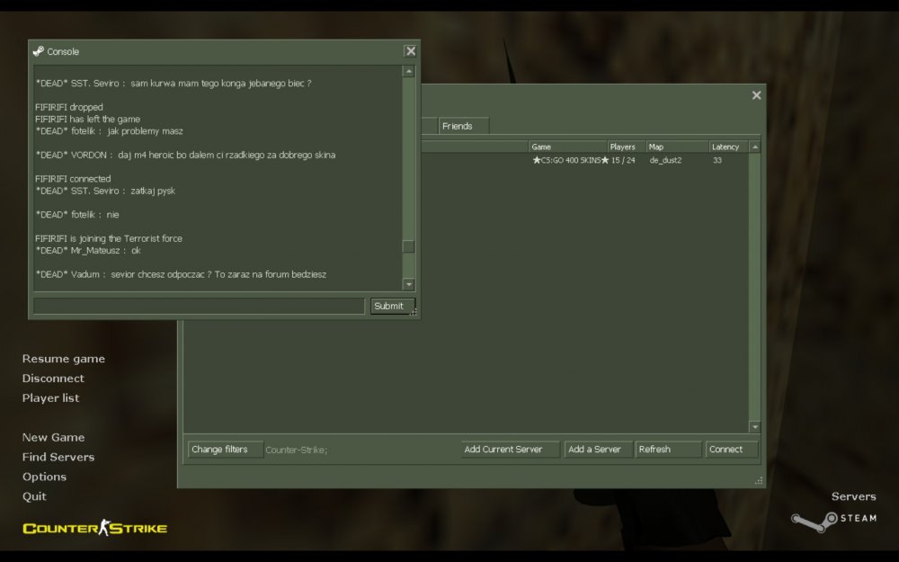Image resolution: width=899 pixels, height=562 pixels.
Task: Sort the server list by Latency
Action: click(x=728, y=147)
